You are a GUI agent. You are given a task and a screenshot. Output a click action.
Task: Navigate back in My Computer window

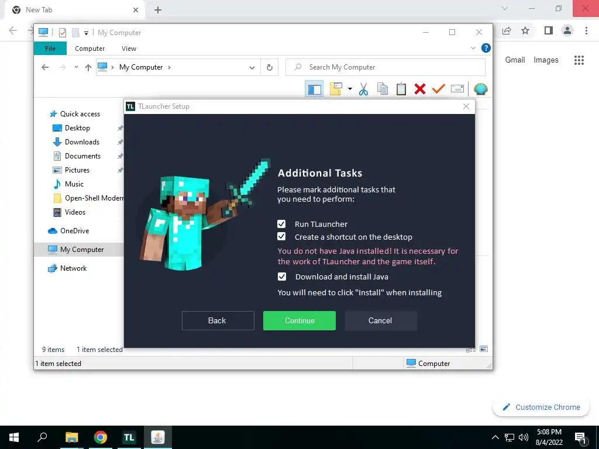click(x=45, y=68)
